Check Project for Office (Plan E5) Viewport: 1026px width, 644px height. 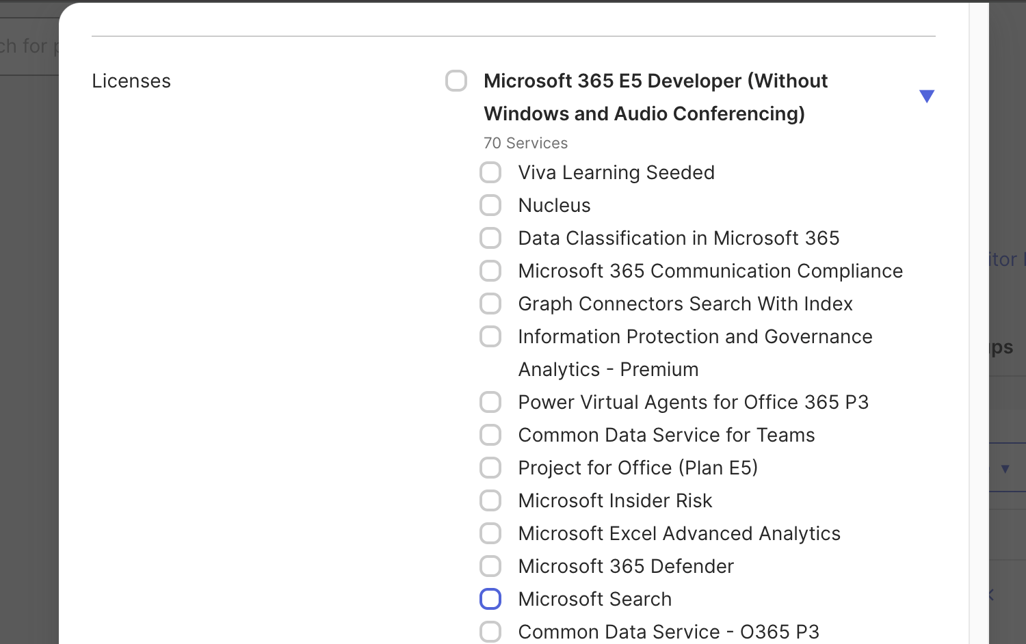490,468
